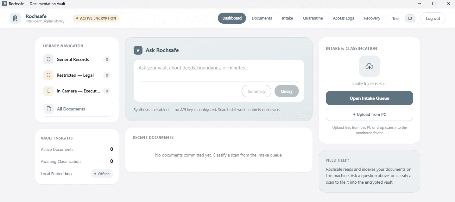The height and width of the screenshot is (202, 455).
Task: Focus the Ask your vault input field
Action: click(x=218, y=71)
